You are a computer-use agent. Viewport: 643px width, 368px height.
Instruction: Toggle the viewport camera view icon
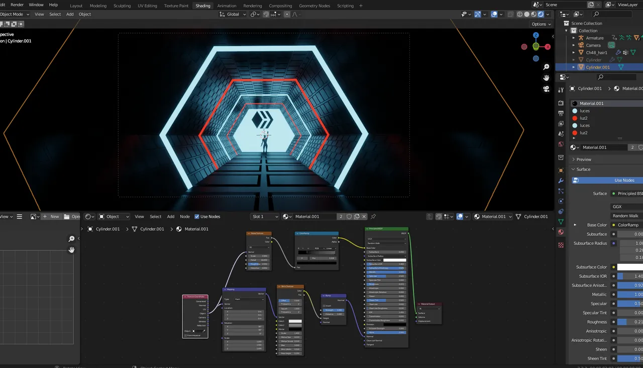[546, 89]
